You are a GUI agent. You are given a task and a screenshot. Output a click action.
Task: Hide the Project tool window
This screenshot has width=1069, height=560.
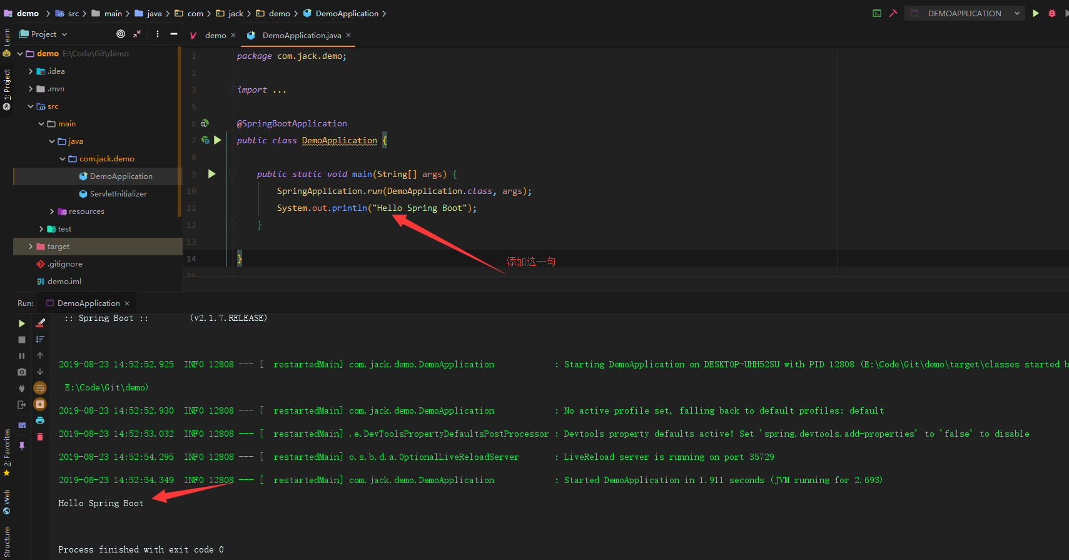(174, 34)
